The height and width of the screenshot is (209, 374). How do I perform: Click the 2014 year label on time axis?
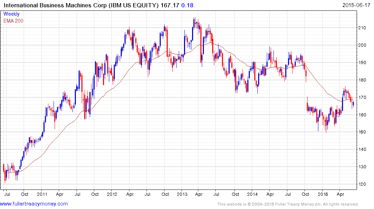[x=252, y=194]
